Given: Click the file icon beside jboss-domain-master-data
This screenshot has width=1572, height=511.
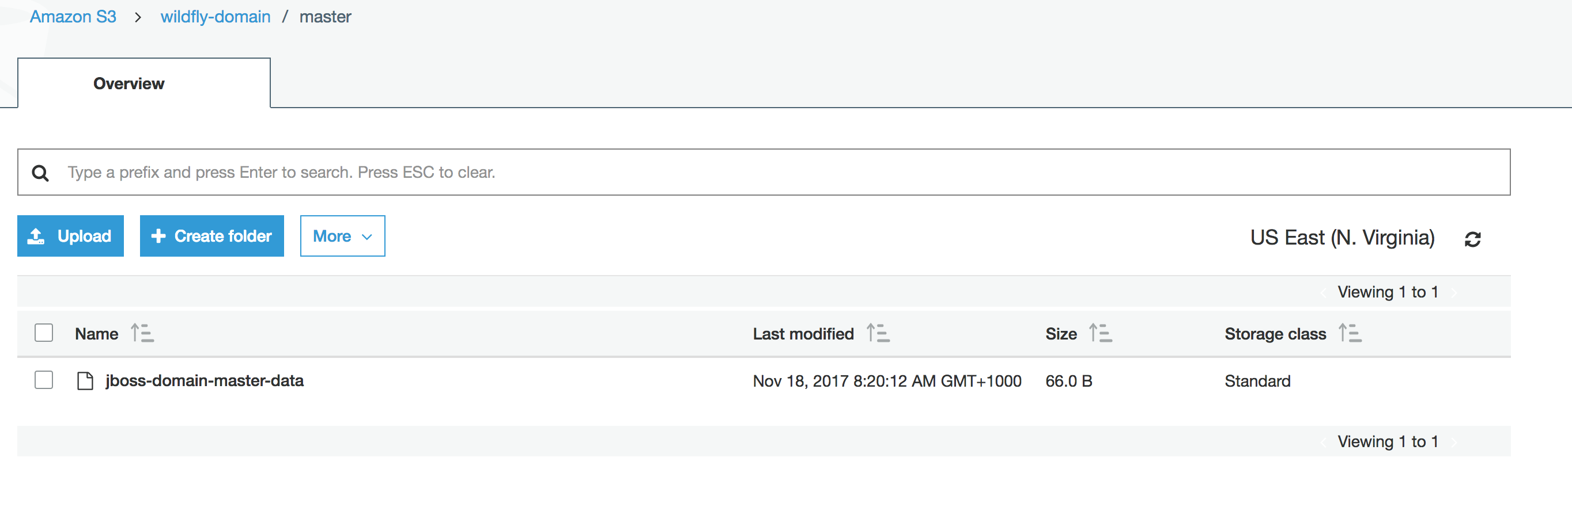Looking at the screenshot, I should 85,381.
